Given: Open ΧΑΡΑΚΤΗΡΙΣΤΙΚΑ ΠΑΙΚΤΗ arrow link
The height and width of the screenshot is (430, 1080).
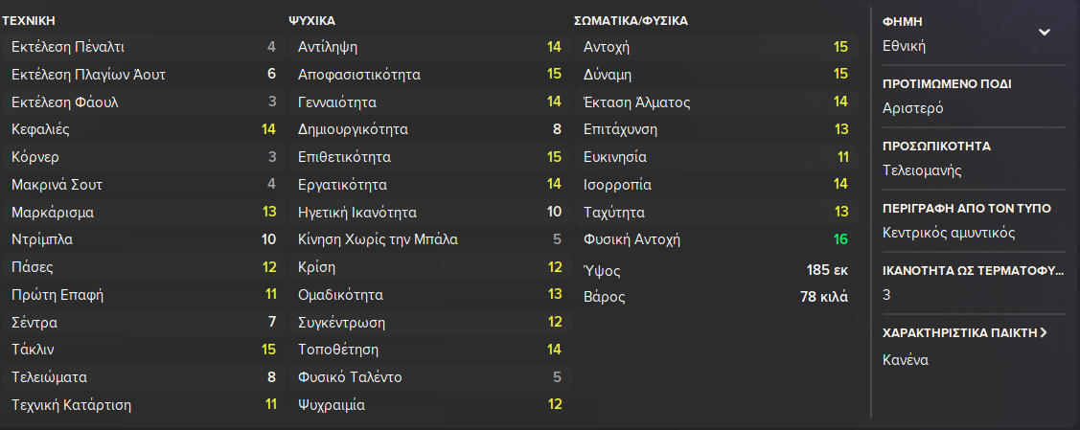Looking at the screenshot, I should 1043,333.
